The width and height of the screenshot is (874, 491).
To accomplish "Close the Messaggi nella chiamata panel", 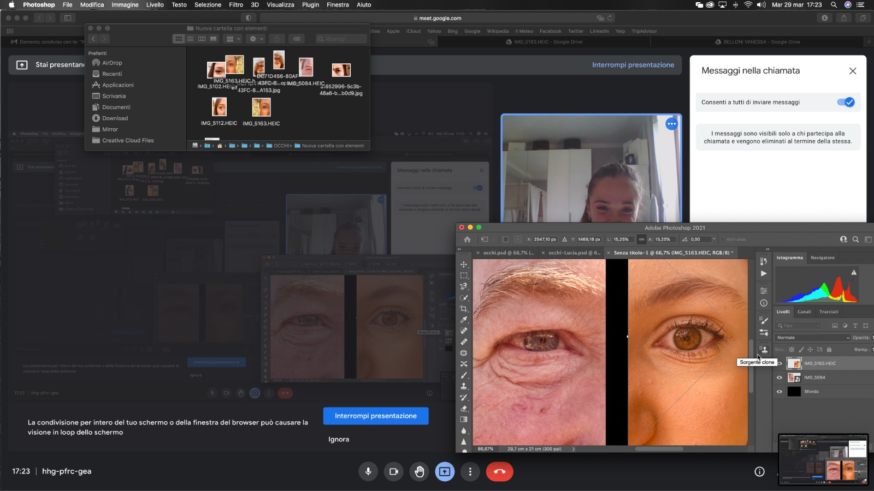I will tap(853, 71).
